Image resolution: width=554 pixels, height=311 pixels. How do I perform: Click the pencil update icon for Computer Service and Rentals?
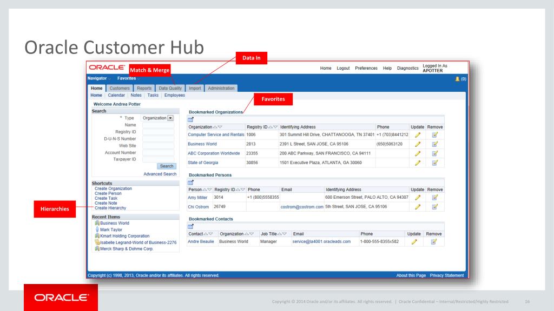(418, 134)
